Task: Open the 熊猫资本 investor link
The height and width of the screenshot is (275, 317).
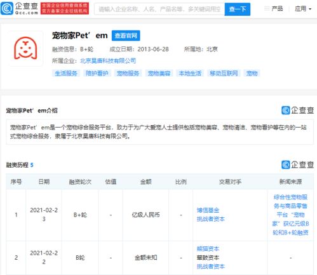Action: pyautogui.click(x=208, y=249)
